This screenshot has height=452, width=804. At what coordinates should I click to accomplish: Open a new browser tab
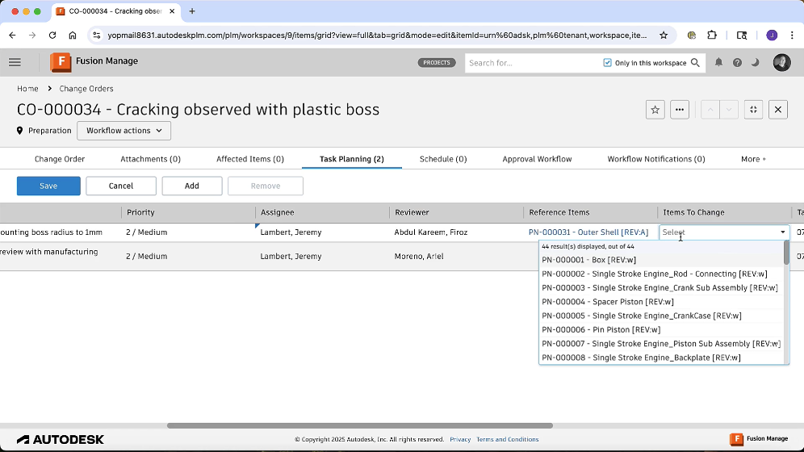coord(192,11)
